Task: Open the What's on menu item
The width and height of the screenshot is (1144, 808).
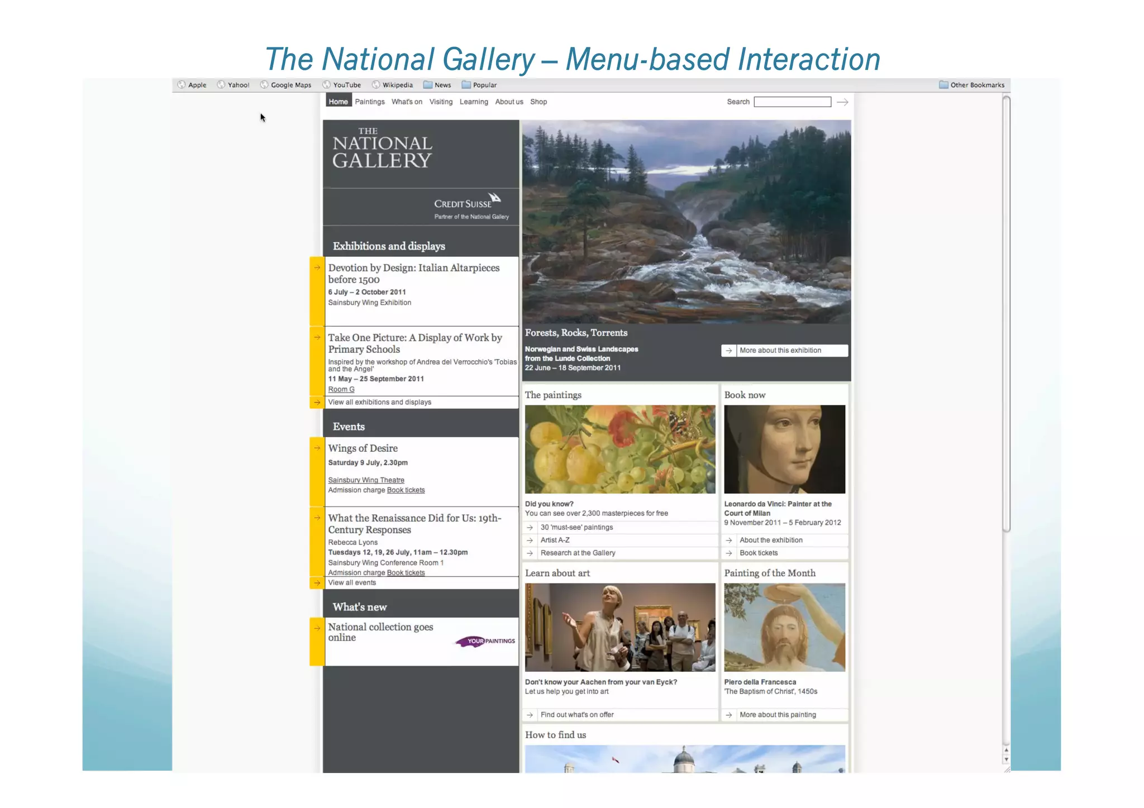Action: coord(407,102)
